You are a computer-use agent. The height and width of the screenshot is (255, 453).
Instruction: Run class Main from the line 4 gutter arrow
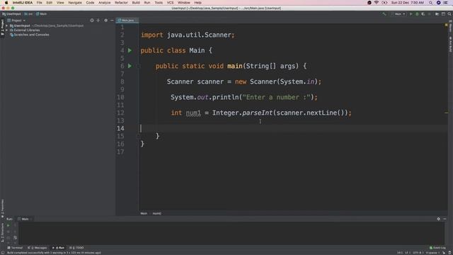tap(130, 50)
